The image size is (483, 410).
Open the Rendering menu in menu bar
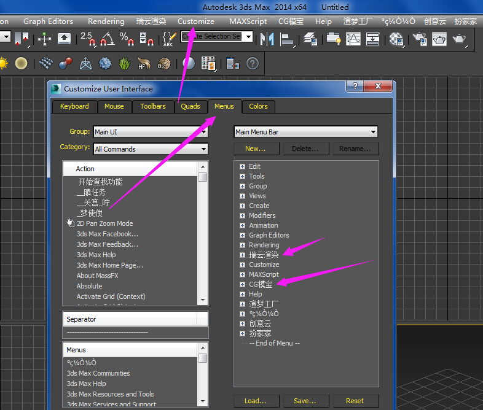point(106,21)
